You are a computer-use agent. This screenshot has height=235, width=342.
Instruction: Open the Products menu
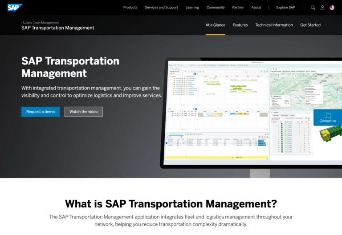pos(130,8)
